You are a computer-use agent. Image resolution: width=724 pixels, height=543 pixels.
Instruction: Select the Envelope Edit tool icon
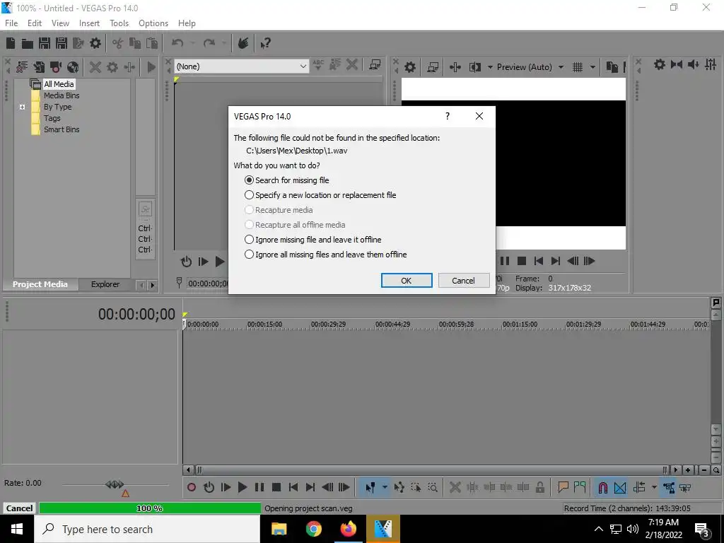tap(399, 487)
